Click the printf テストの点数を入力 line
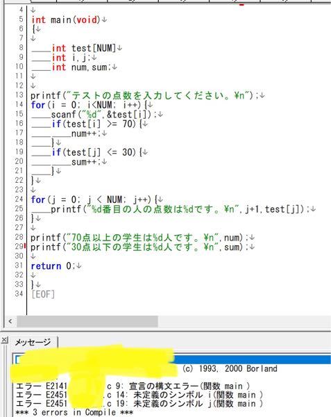The width and height of the screenshot is (331, 417). click(144, 95)
